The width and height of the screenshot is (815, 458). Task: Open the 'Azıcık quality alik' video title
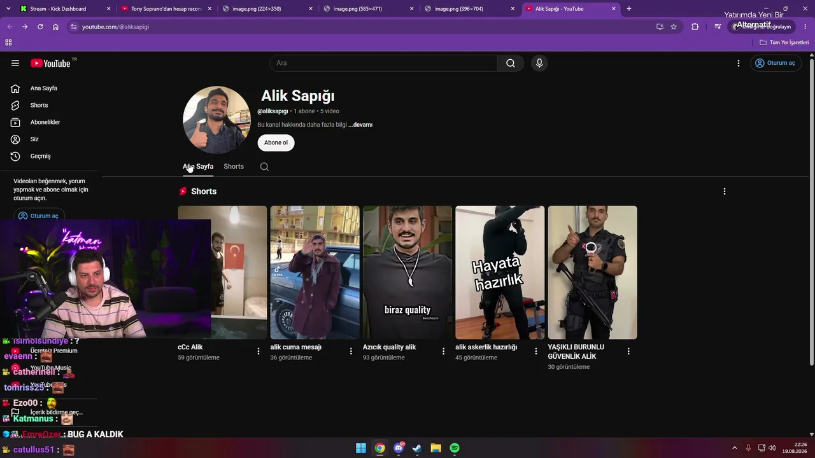click(x=389, y=347)
